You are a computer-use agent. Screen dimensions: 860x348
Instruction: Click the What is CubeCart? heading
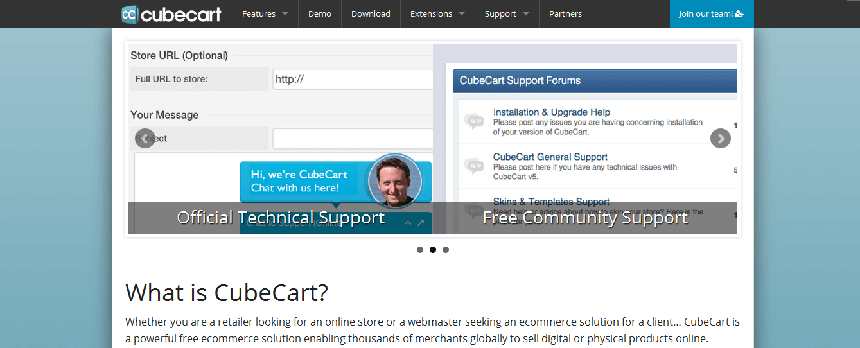pyautogui.click(x=227, y=292)
